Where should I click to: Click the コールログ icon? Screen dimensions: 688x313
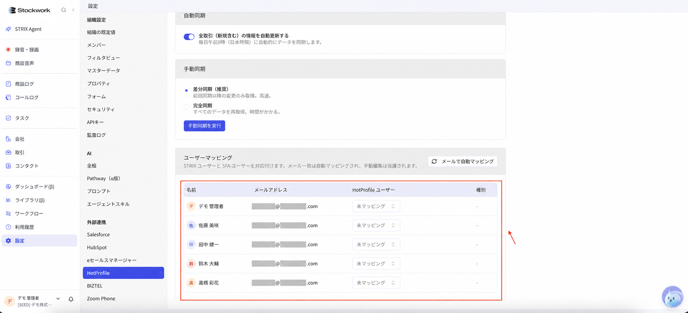9,97
